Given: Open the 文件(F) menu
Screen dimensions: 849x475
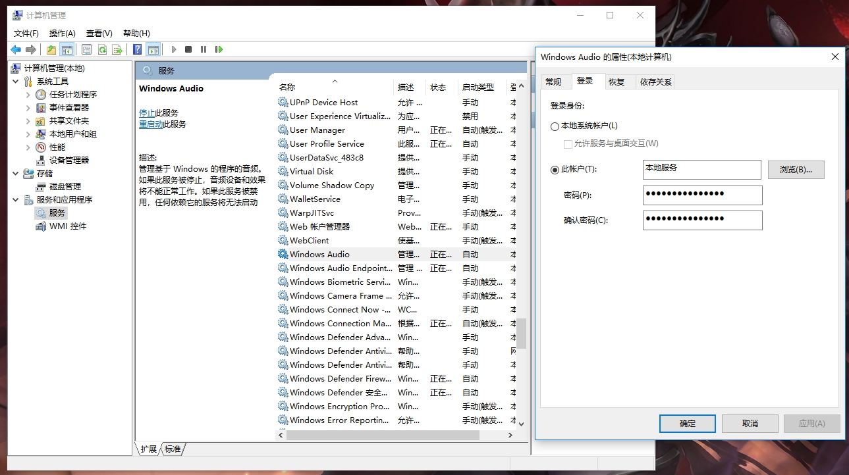Looking at the screenshot, I should click(26, 33).
